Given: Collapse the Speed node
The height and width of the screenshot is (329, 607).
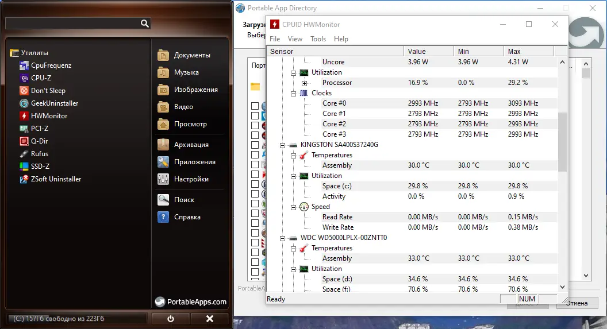Looking at the screenshot, I should click(293, 207).
